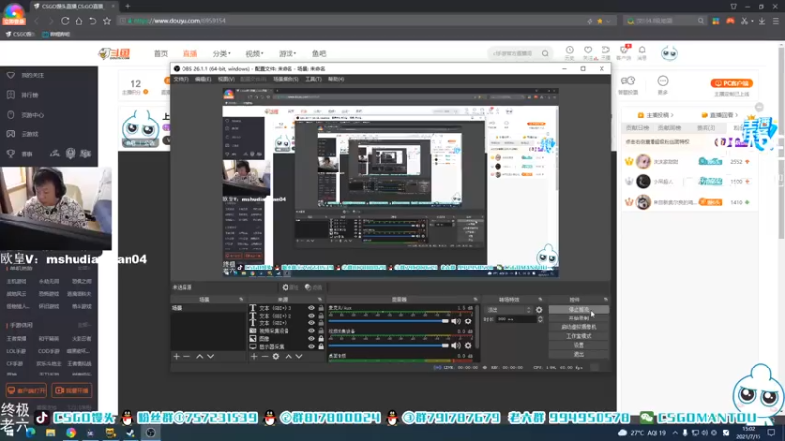This screenshot has height=441, width=785.
Task: Toggle visibility of 文本 (GDI+) 2 source
Action: [311, 316]
